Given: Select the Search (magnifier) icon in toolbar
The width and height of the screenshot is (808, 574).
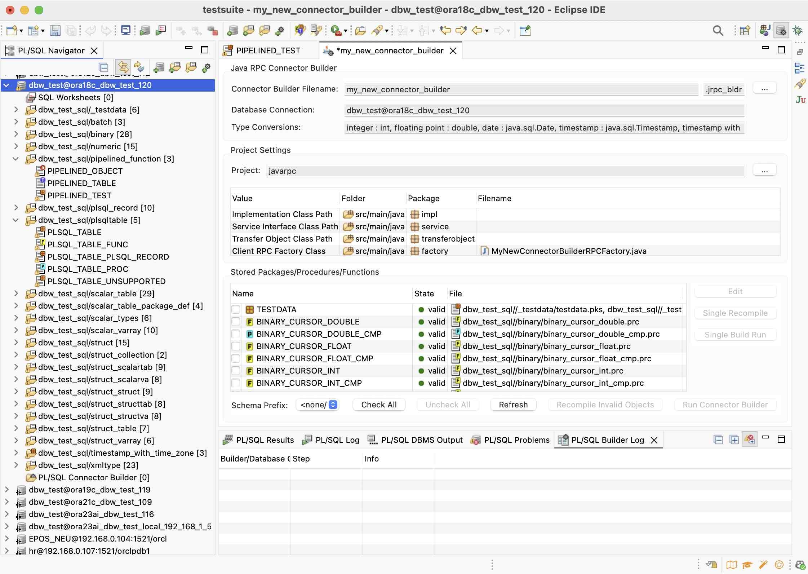Looking at the screenshot, I should 718,31.
